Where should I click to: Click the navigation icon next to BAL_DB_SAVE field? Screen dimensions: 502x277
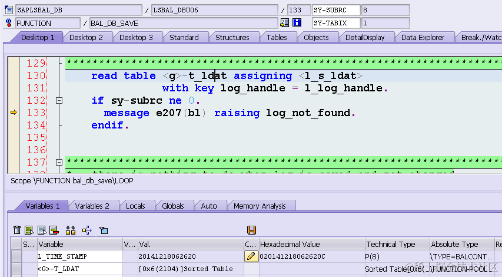[284, 22]
